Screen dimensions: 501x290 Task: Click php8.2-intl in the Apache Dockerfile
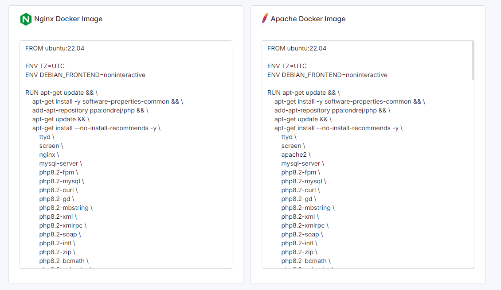click(299, 243)
